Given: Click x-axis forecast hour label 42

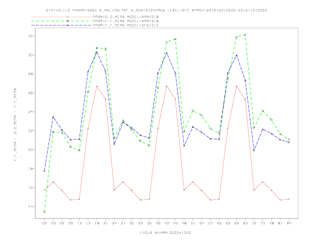Looking at the screenshot, I should click(167, 223).
